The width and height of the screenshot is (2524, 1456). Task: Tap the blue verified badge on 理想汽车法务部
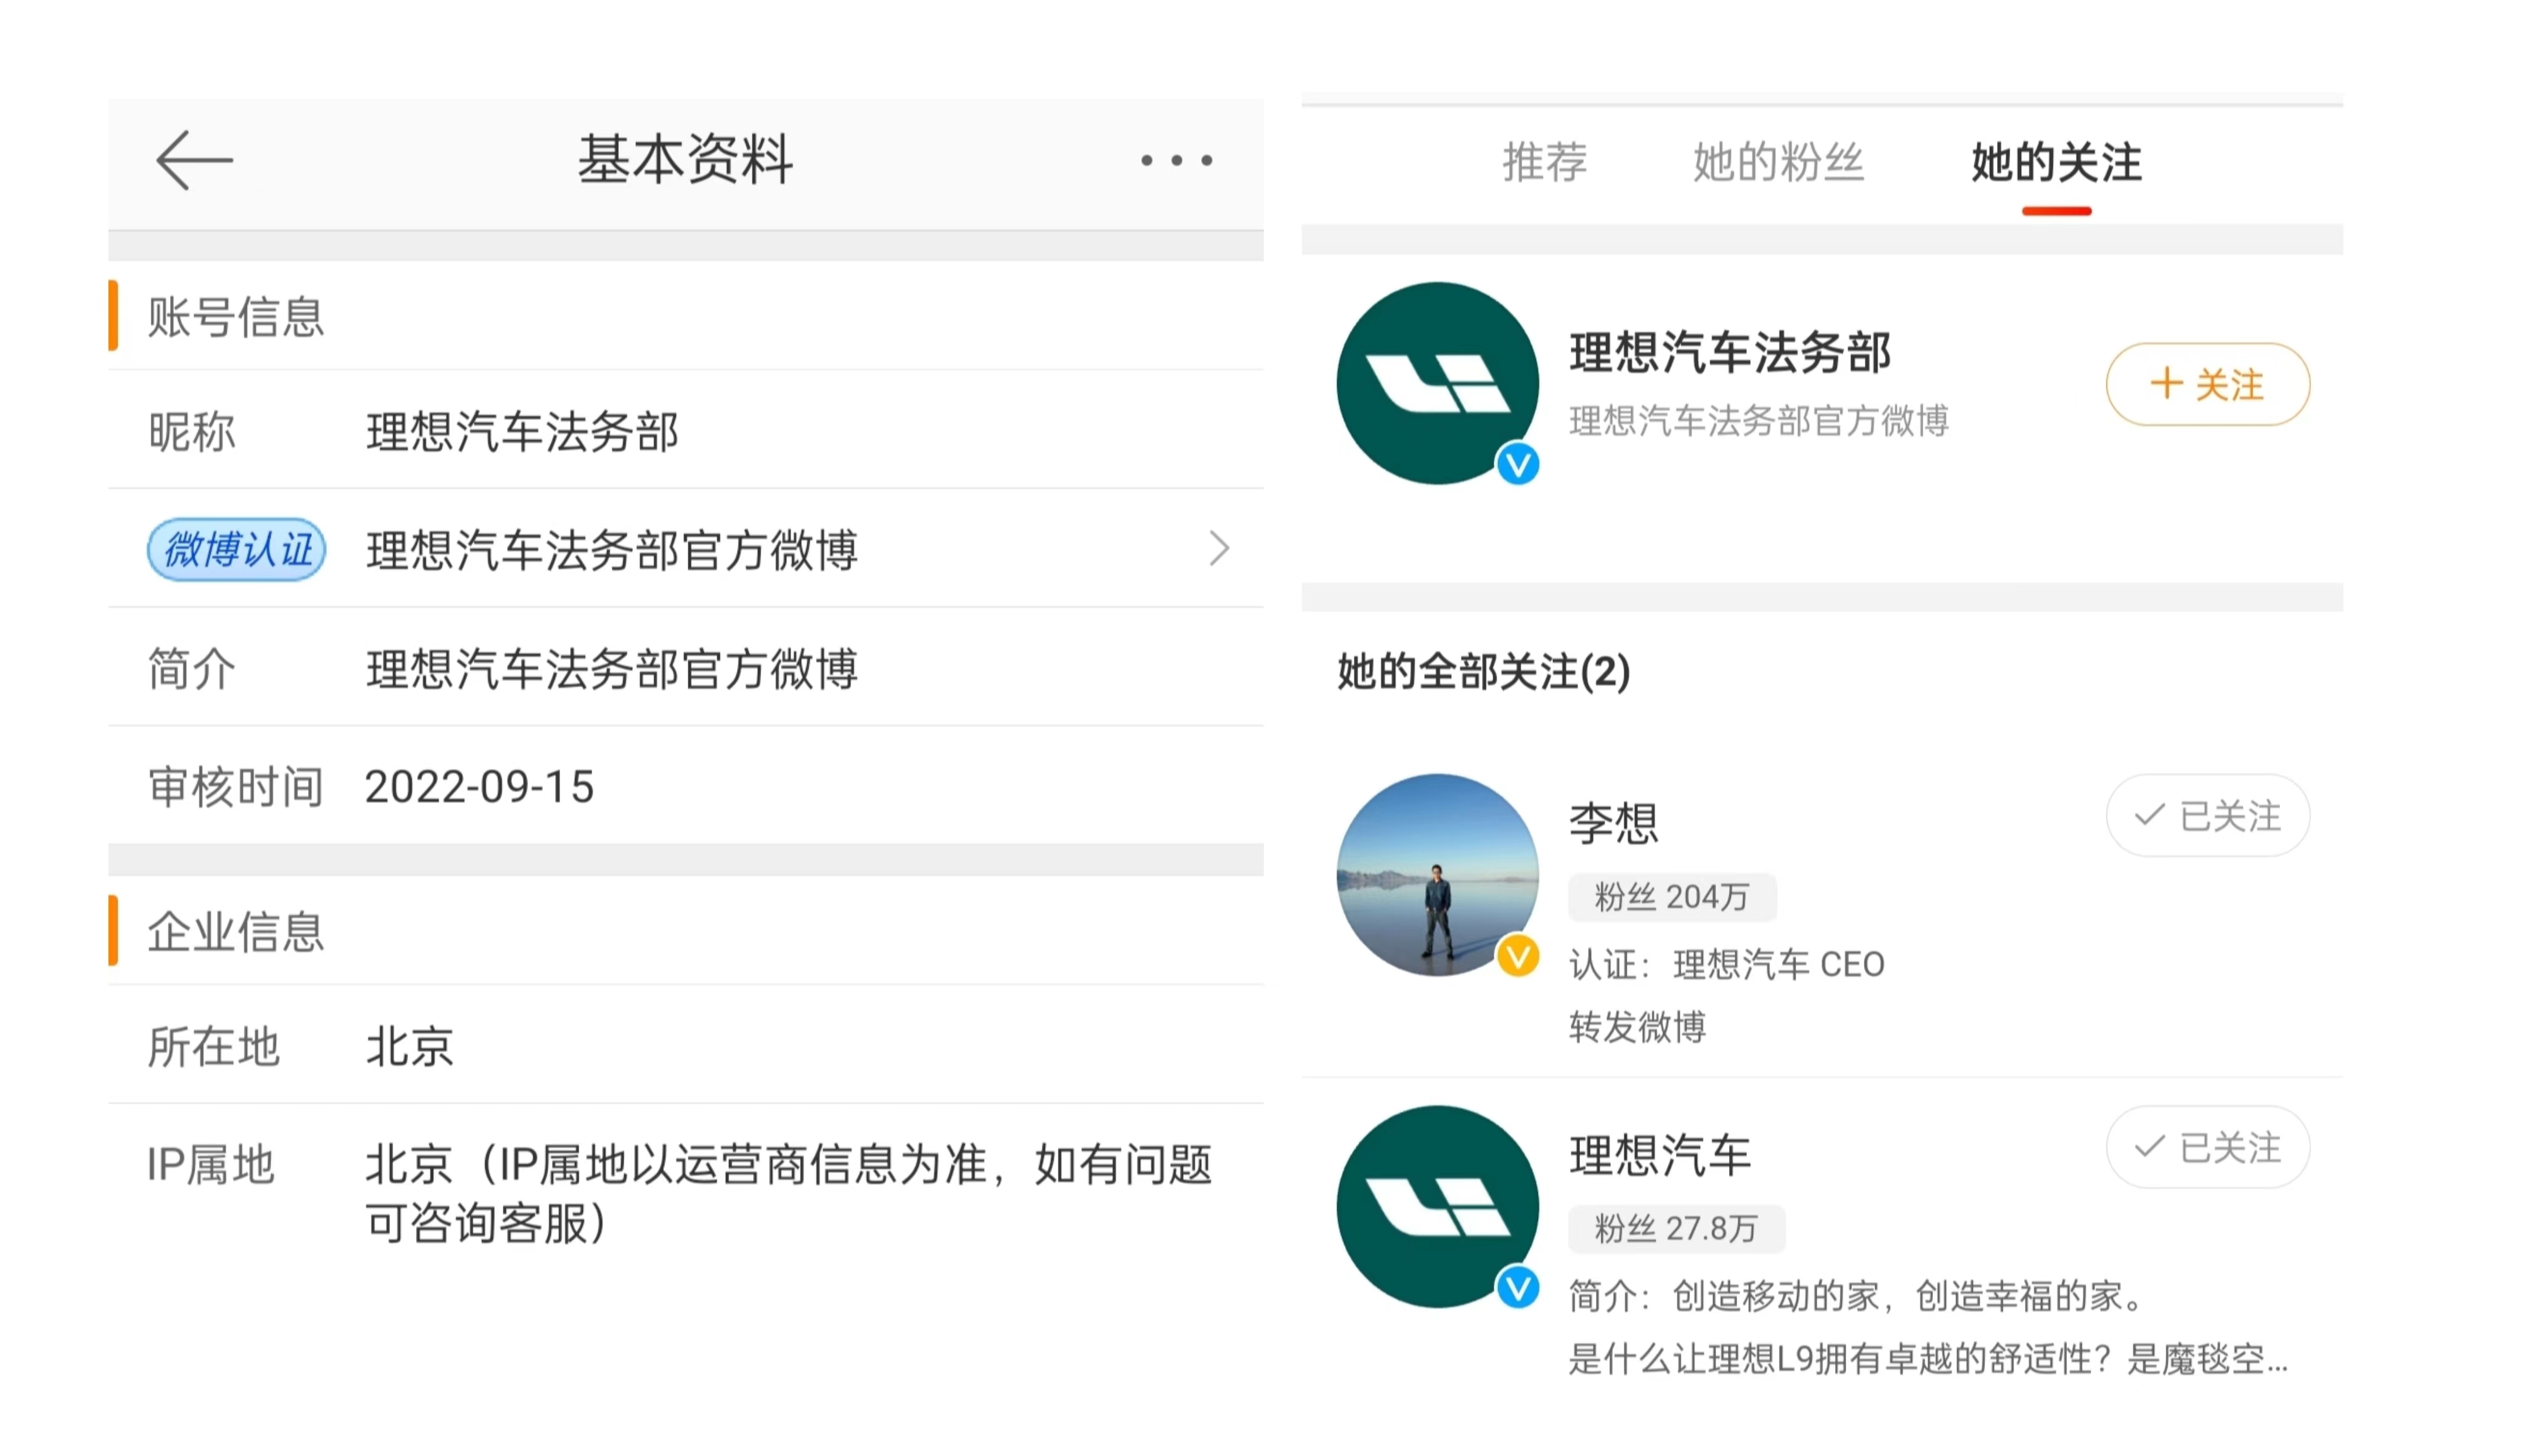[1517, 464]
